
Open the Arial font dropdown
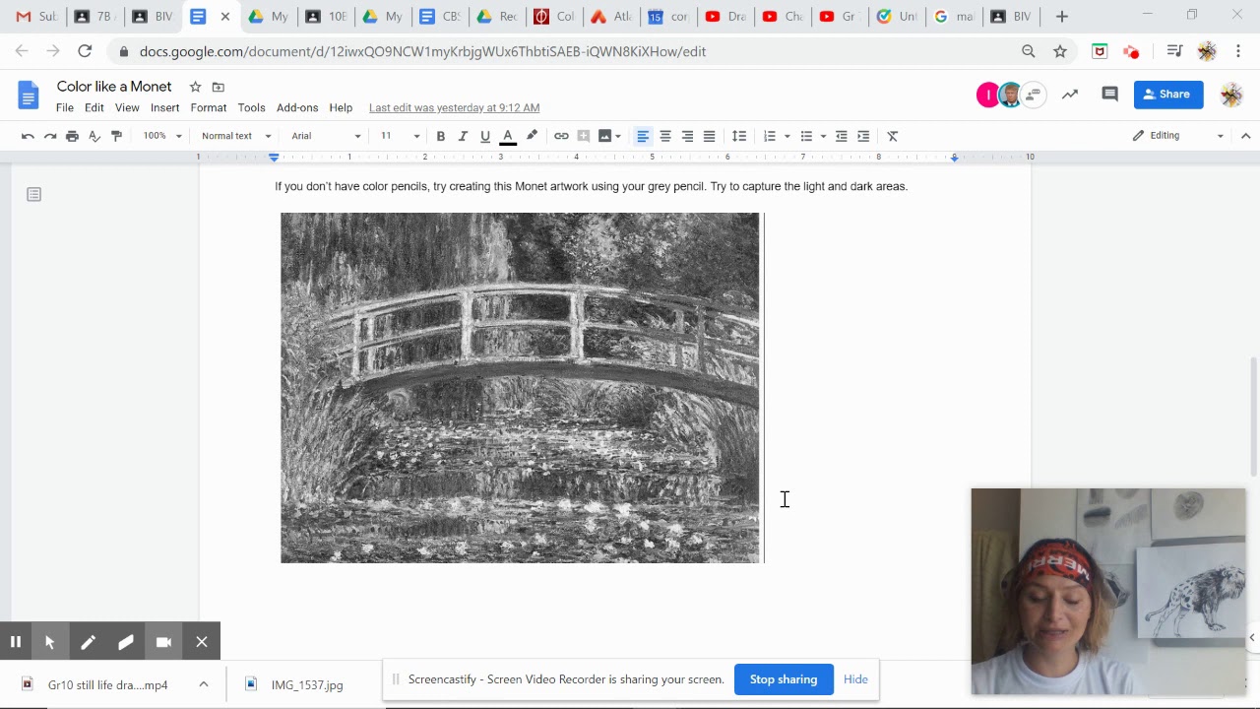[x=326, y=136]
